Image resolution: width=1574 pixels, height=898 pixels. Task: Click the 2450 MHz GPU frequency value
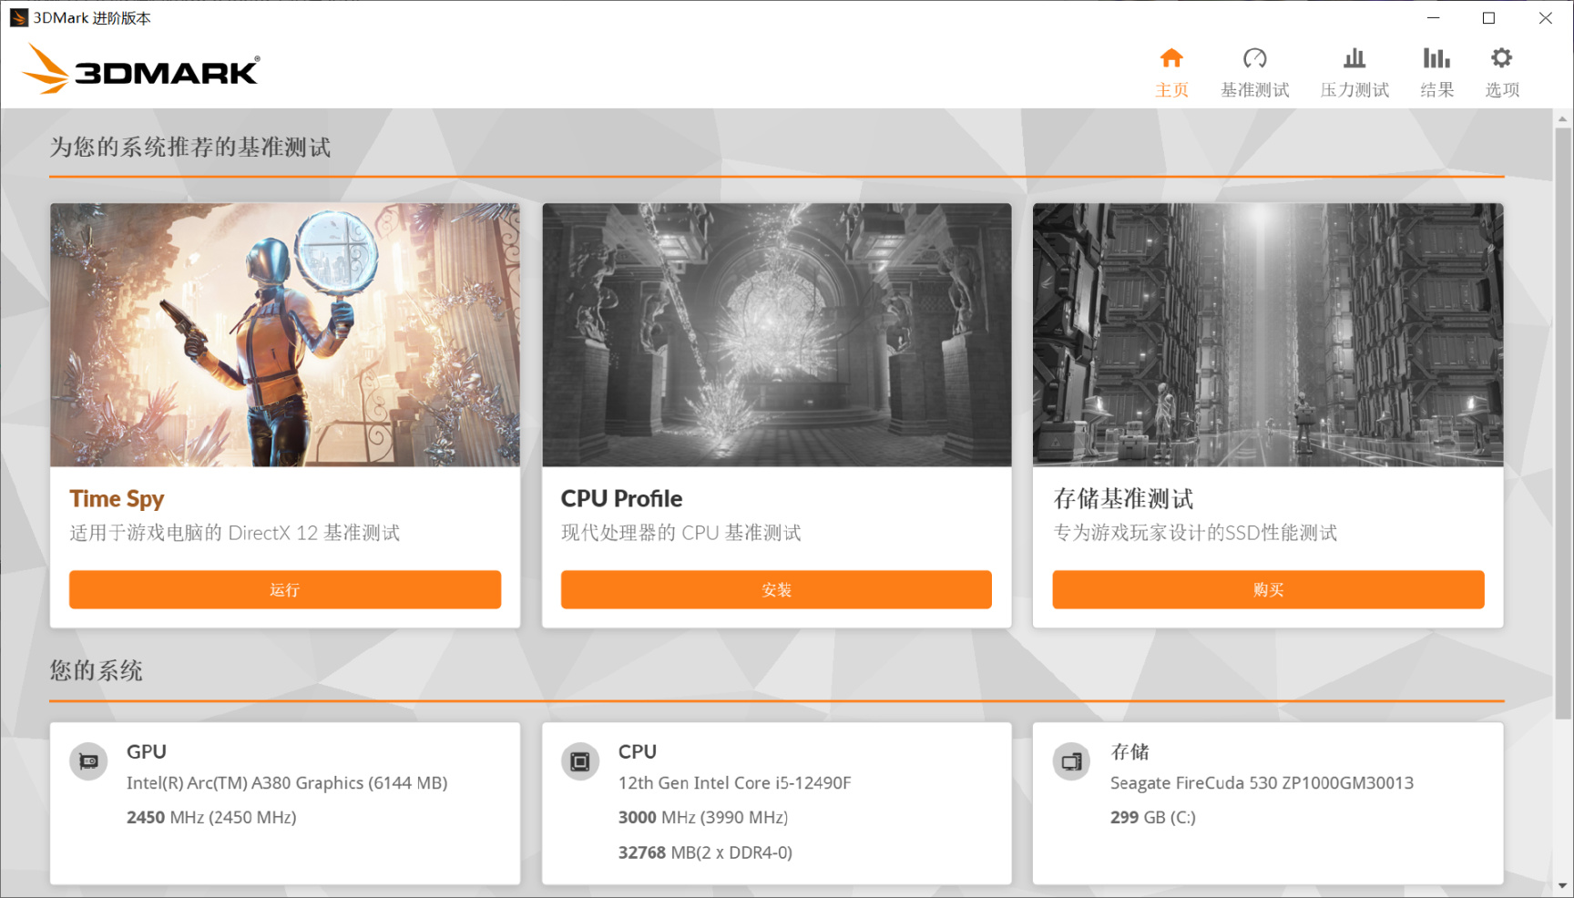pos(211,817)
